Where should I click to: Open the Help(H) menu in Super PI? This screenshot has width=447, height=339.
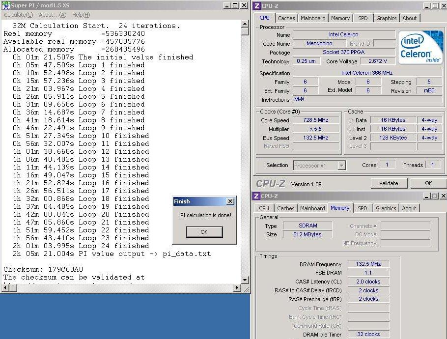coord(81,15)
